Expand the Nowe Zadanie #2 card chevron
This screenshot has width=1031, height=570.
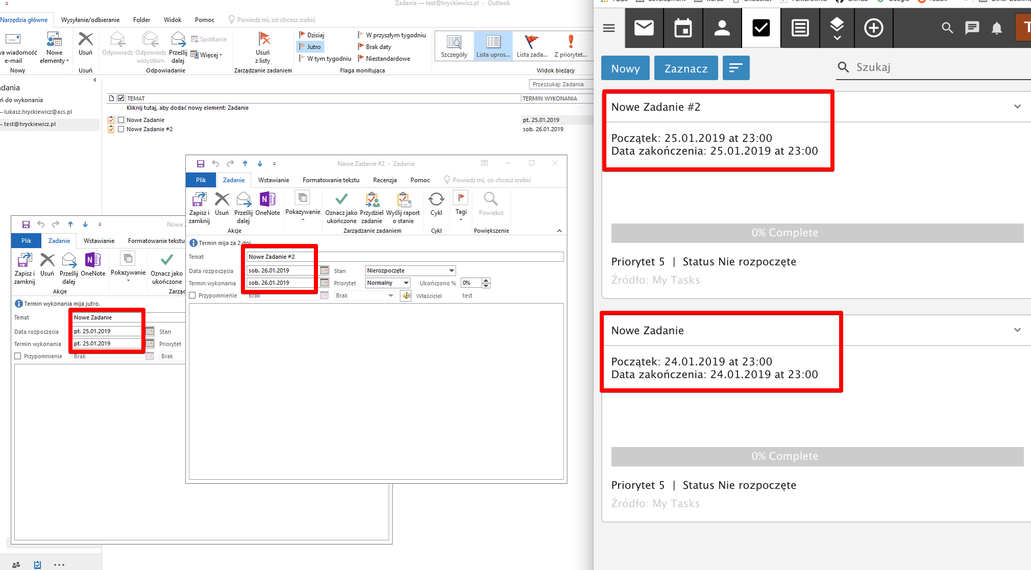coord(1017,107)
